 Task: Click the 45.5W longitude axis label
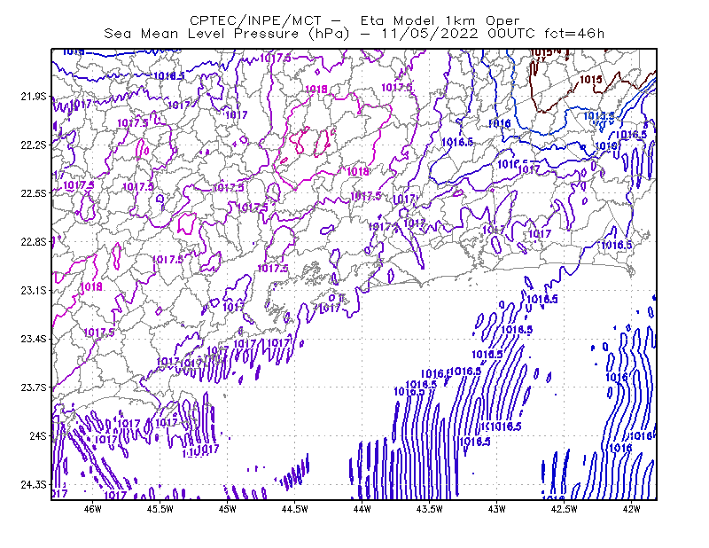(160, 509)
